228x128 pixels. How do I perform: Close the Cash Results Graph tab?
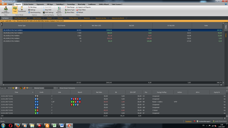tap(29, 18)
